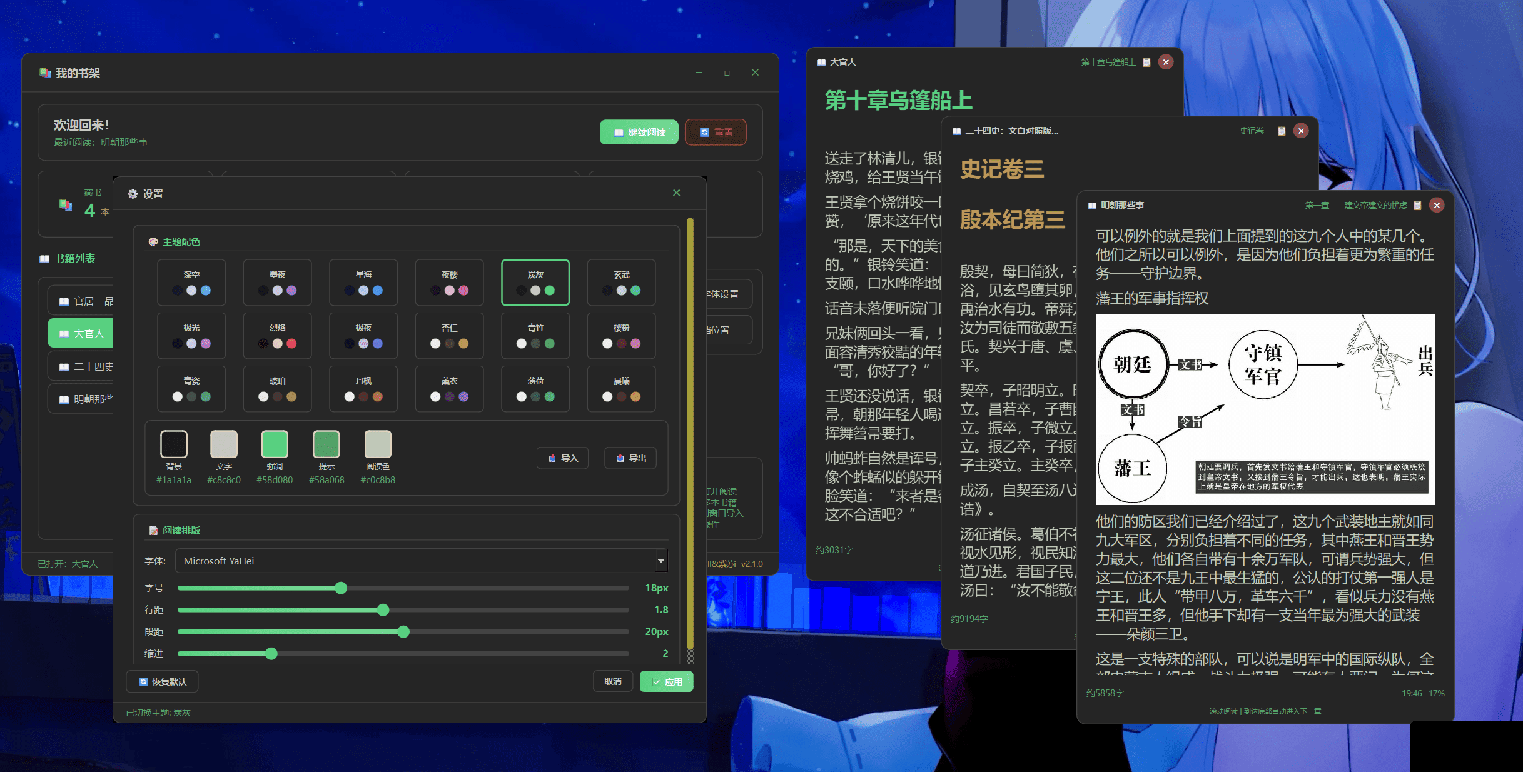Select the 玄武 theme preset
1523x772 pixels.
click(621, 283)
